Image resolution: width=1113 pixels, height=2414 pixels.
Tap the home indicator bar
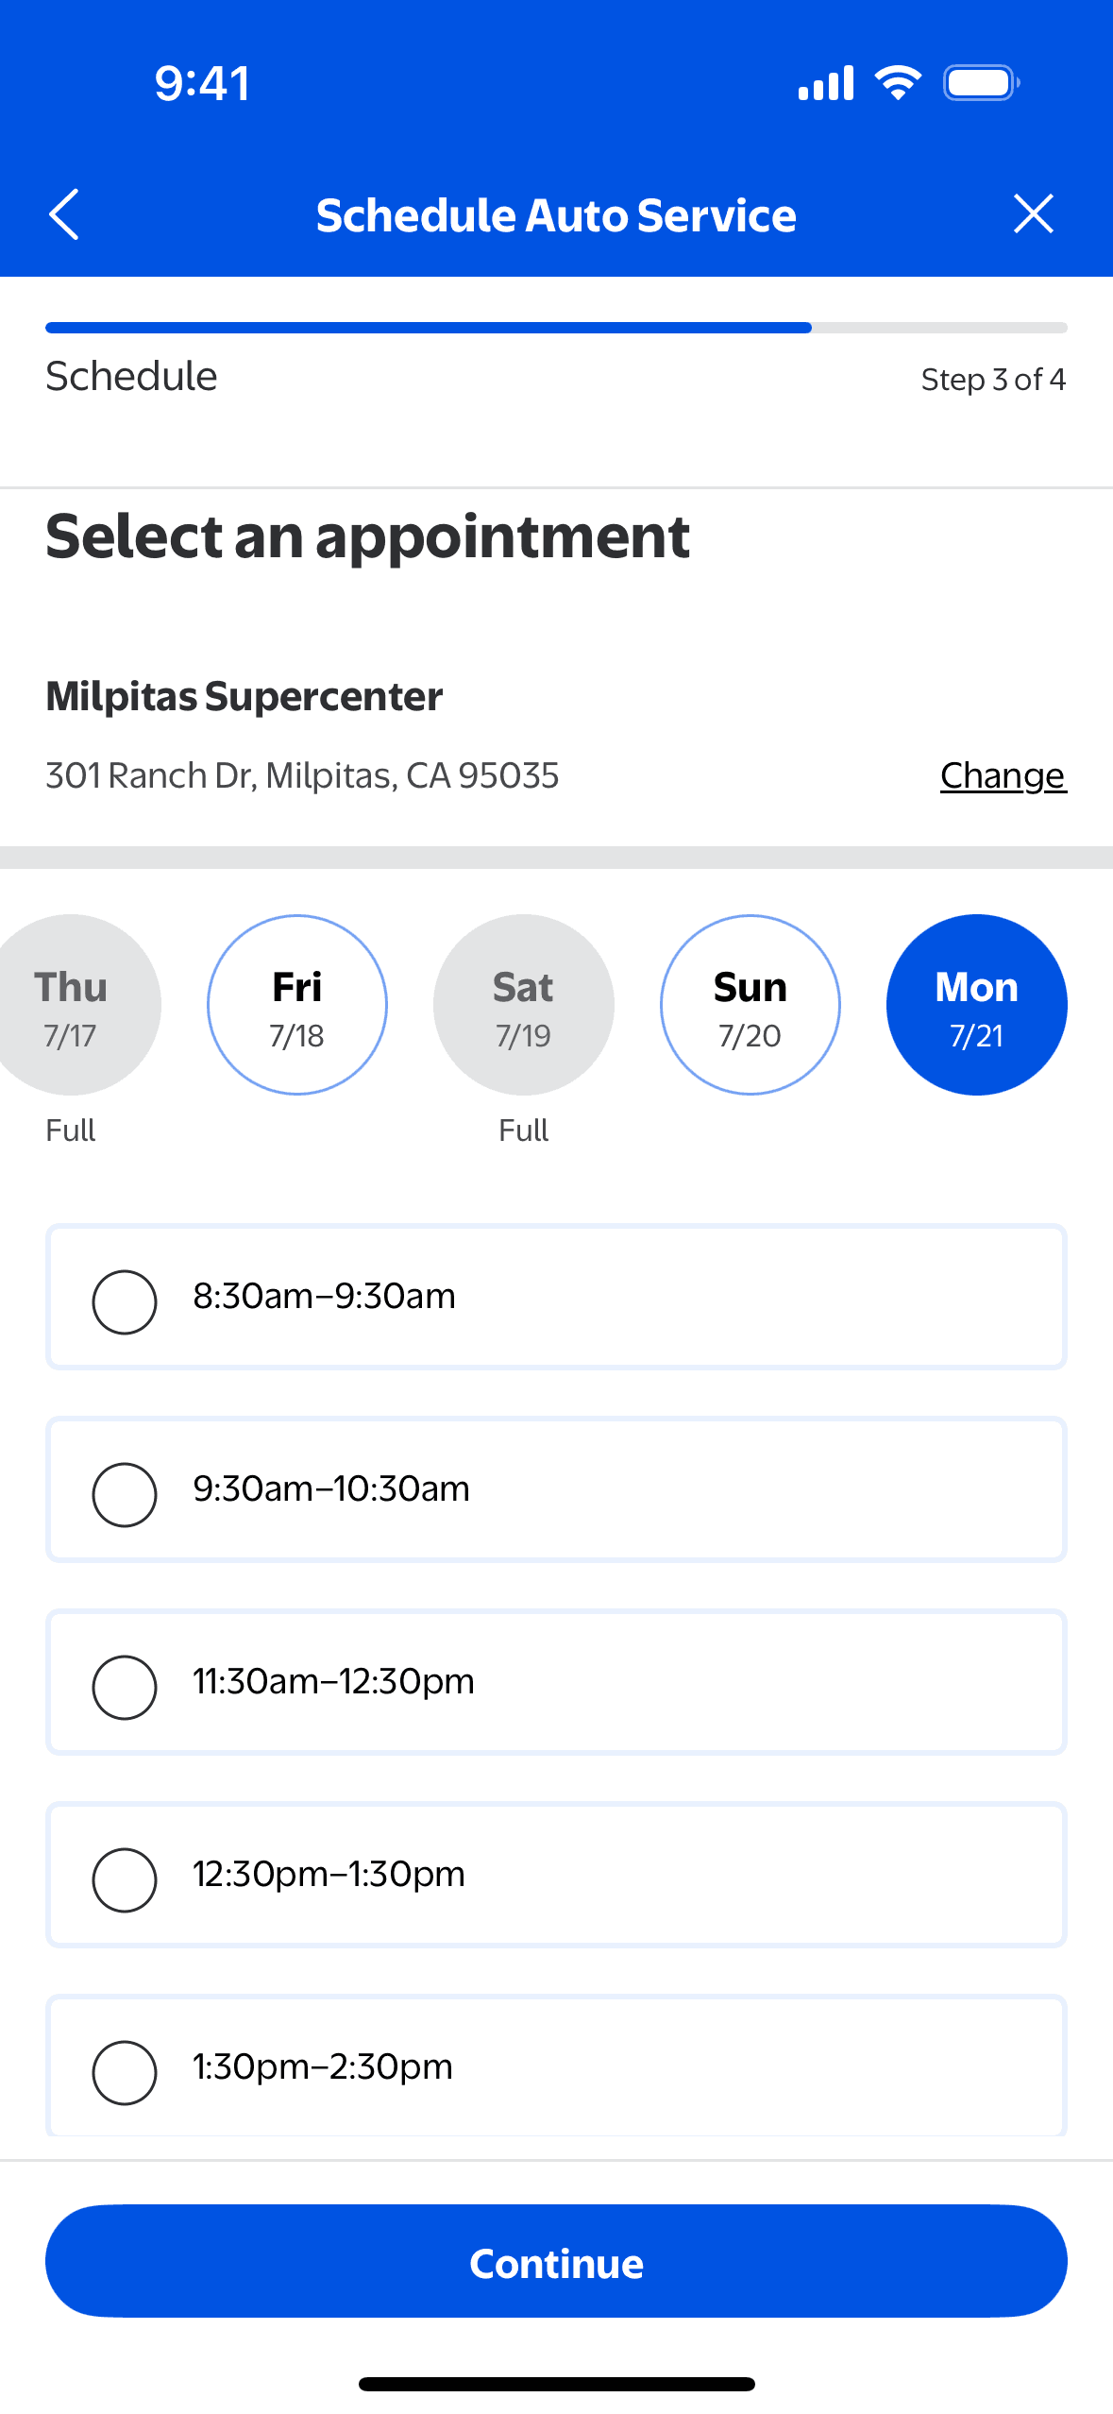click(x=556, y=2384)
